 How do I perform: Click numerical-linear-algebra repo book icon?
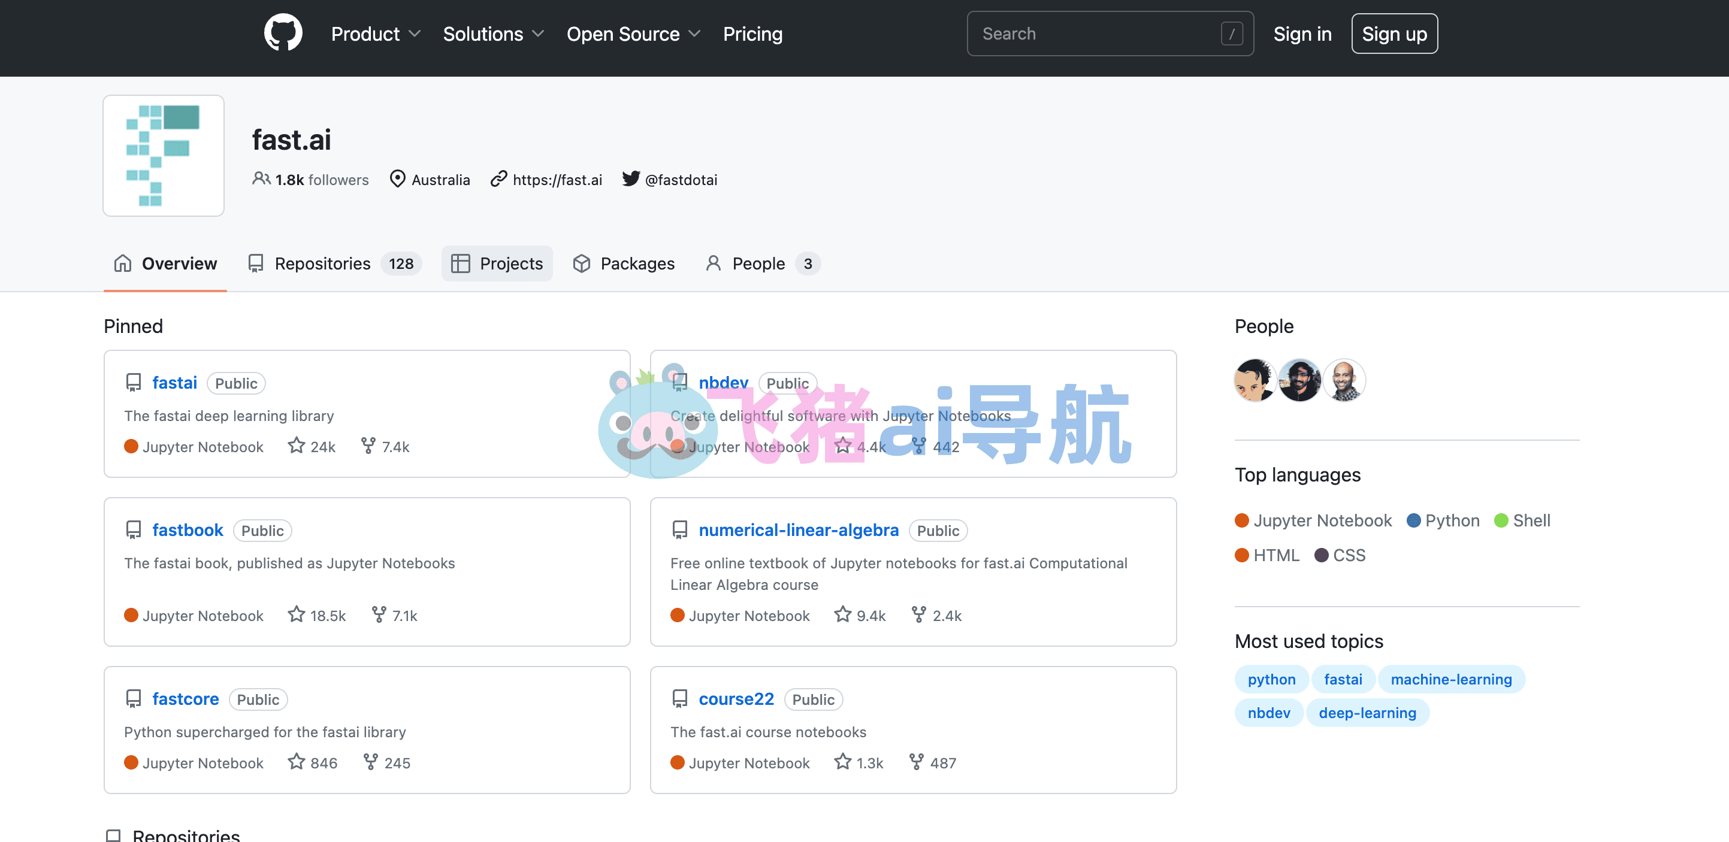[x=679, y=530]
